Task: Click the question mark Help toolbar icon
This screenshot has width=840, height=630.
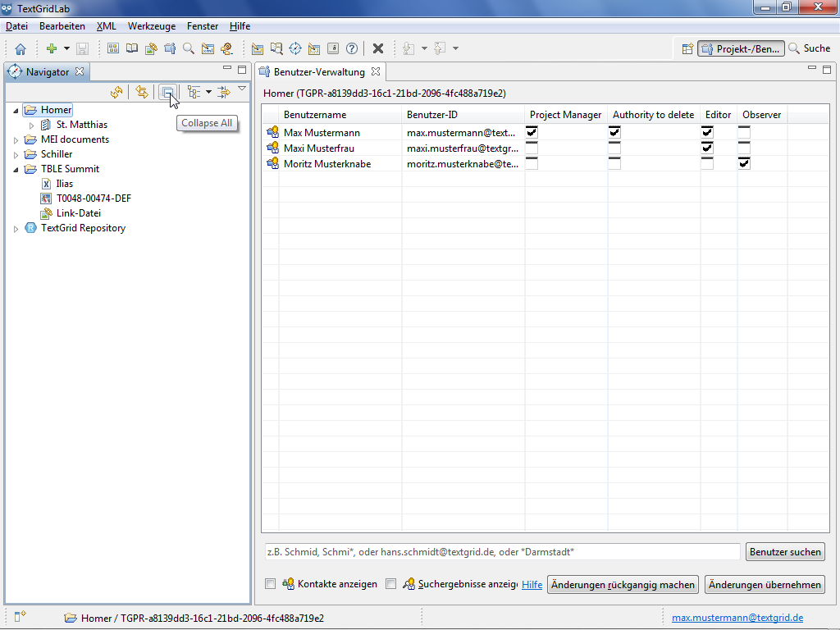Action: [x=352, y=49]
